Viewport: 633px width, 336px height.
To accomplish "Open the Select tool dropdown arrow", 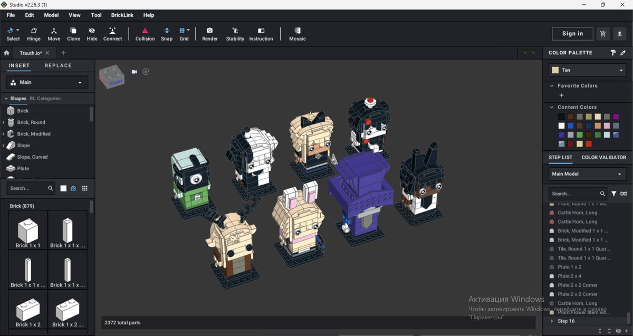I will tap(17, 31).
